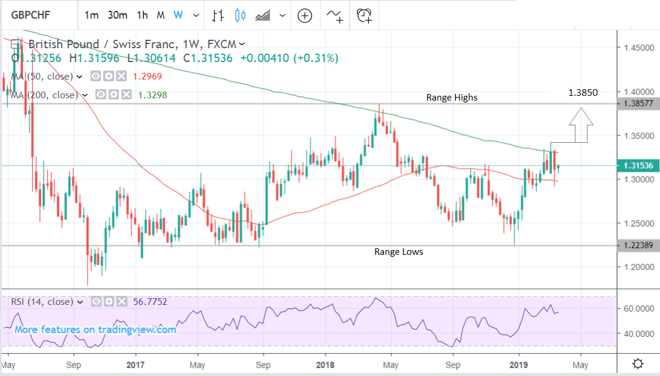Hide the MA 50 indicator with eye icon
The image size is (660, 376).
[x=96, y=77]
